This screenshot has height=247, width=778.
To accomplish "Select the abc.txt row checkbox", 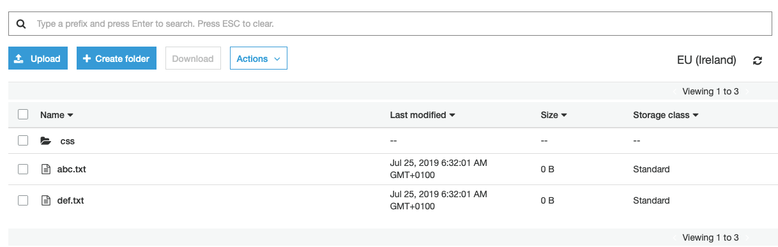I will (x=23, y=169).
